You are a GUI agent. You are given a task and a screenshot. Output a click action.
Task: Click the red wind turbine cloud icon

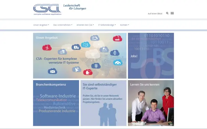[47, 47]
